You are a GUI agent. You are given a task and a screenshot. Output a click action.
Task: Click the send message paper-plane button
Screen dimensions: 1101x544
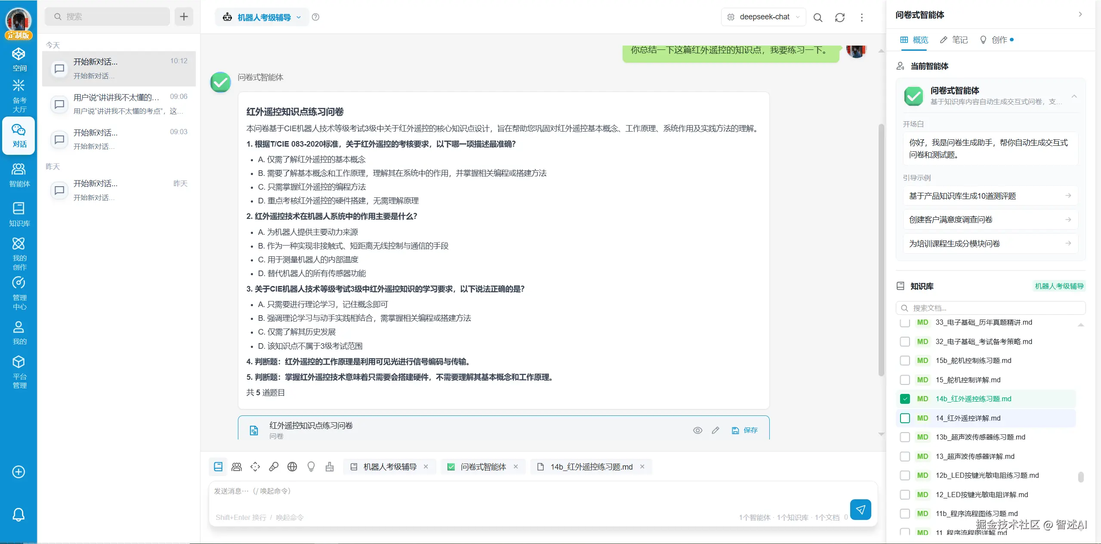click(x=860, y=510)
